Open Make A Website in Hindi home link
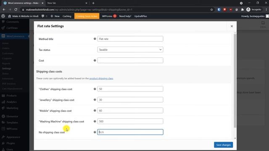269x151 pixels. [23, 16]
